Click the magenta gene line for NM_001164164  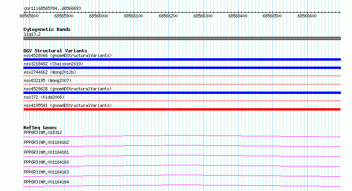tap(182, 185)
